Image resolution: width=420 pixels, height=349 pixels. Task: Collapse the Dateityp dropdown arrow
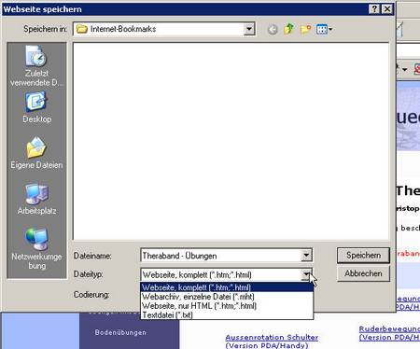(306, 274)
